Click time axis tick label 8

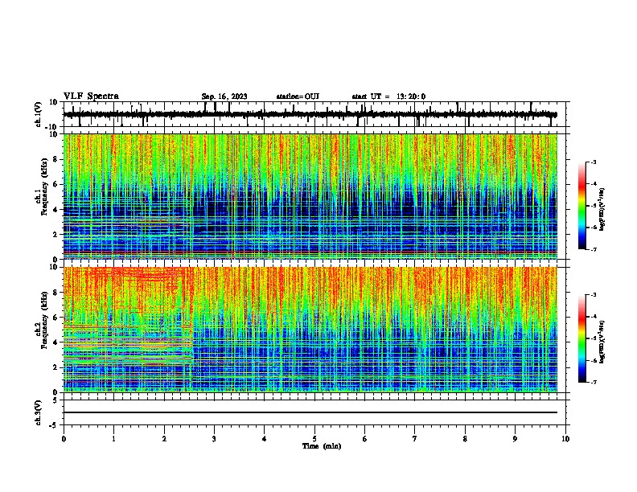pyautogui.click(x=465, y=439)
